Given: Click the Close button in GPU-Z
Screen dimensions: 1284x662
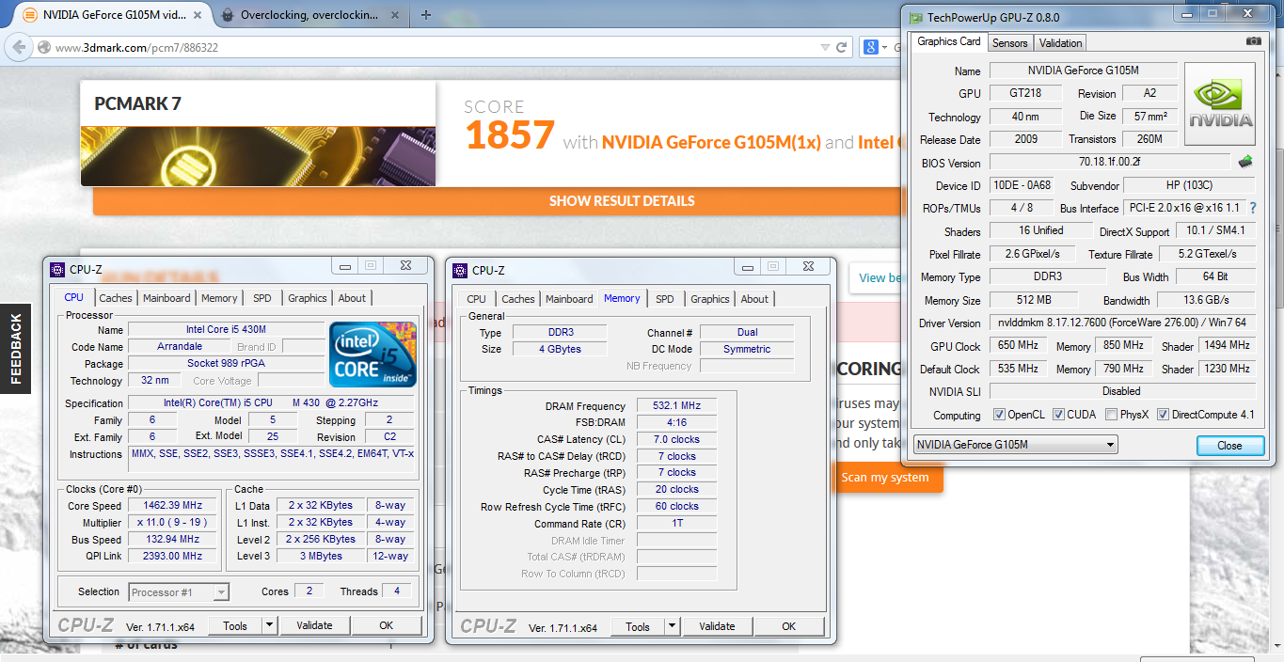Looking at the screenshot, I should [x=1229, y=446].
